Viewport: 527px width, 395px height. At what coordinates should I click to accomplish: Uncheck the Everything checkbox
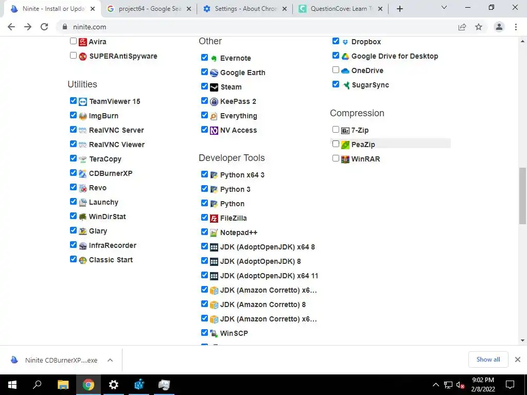(x=204, y=115)
